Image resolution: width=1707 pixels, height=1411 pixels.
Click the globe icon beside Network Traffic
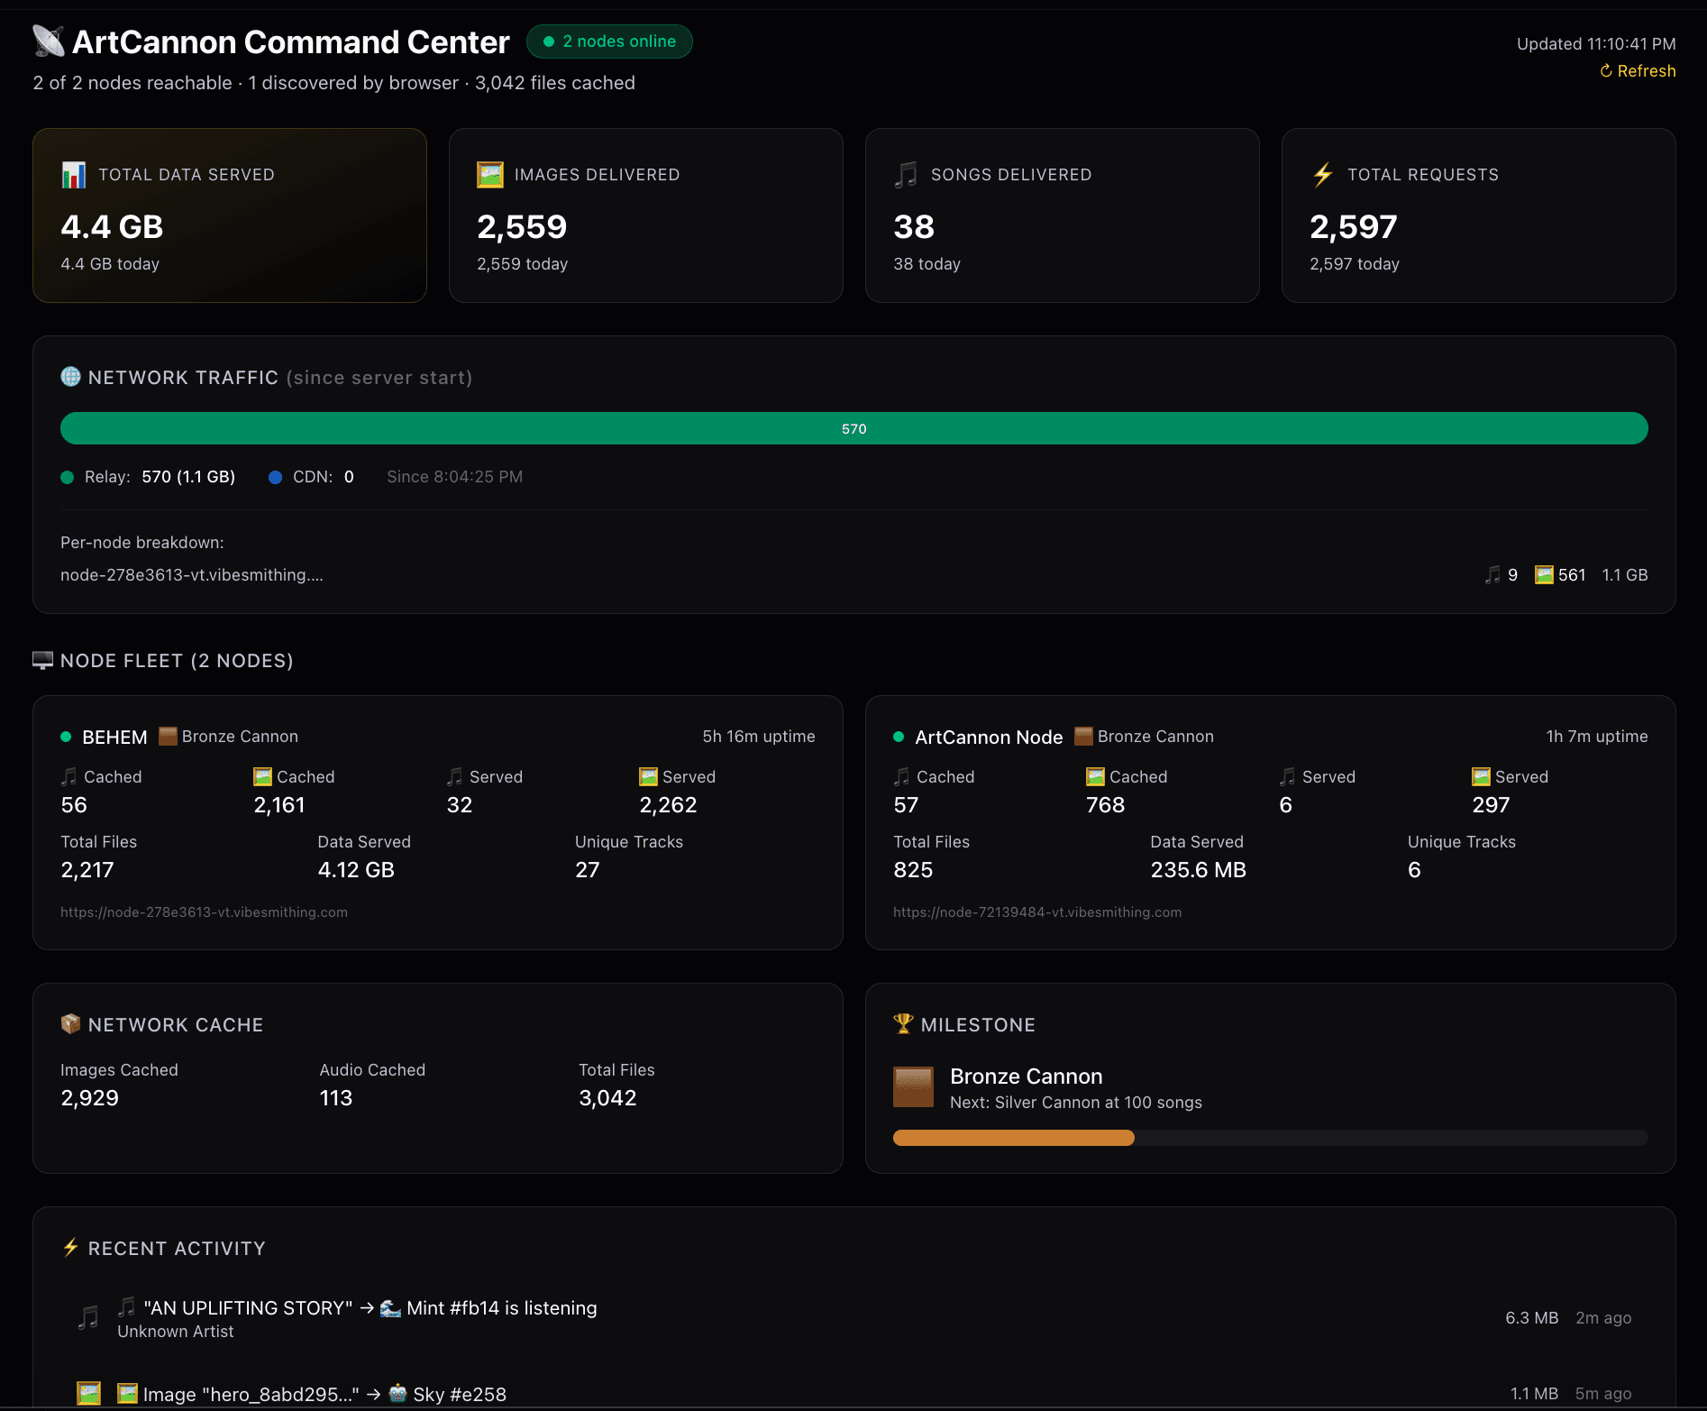[70, 377]
